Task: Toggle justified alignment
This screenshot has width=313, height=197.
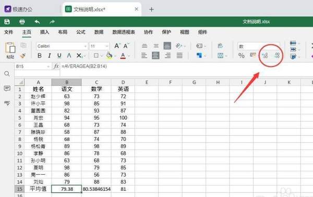Action: 179,55
